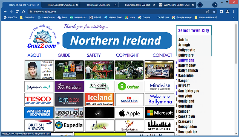Open the Iceland S&S bookmark
239x137 pixels.
click(x=78, y=18)
